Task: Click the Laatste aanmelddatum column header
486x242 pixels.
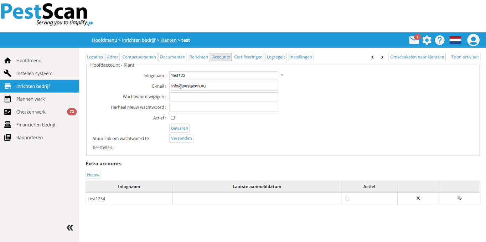Action: pos(257,187)
